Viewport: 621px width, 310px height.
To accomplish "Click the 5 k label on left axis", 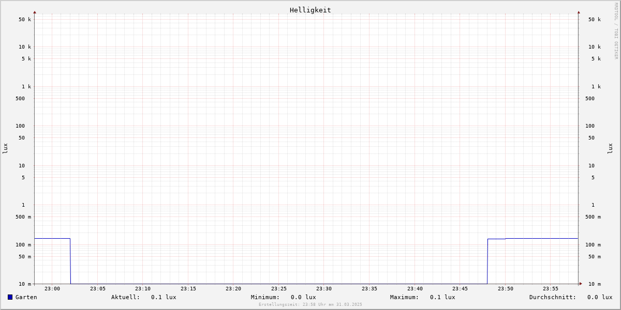I will (x=26, y=59).
